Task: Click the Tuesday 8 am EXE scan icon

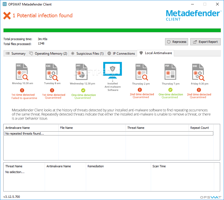Action: (x=52, y=72)
